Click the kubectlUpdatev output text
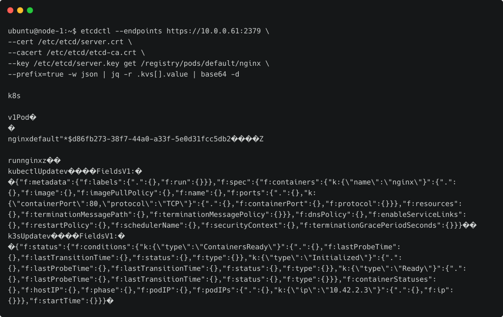Image resolution: width=503 pixels, height=317 pixels. tap(38, 171)
